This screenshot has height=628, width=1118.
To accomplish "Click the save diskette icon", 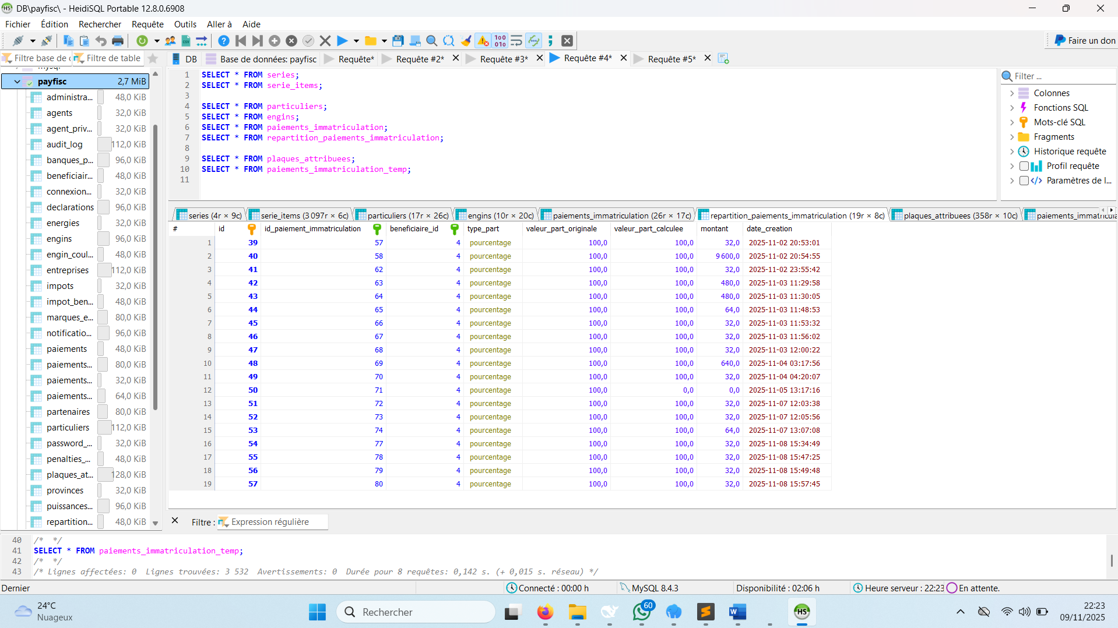I will [x=398, y=41].
